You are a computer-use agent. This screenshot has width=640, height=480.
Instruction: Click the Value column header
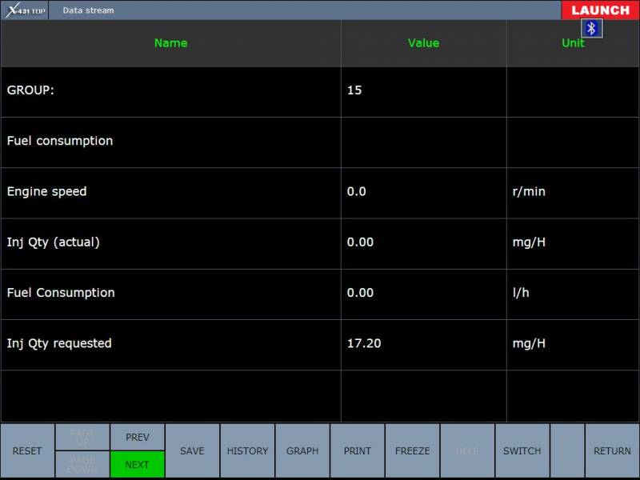pos(423,43)
